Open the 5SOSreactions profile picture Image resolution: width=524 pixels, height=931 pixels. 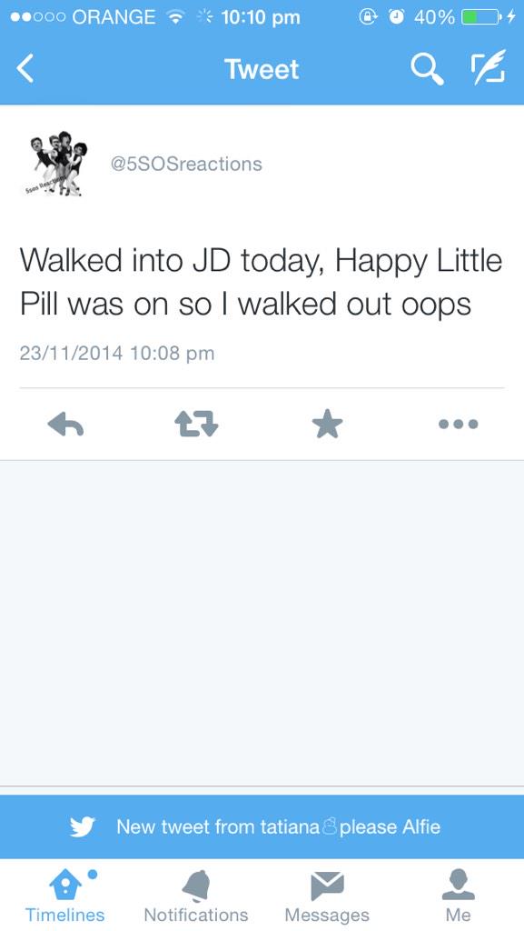[x=57, y=165]
